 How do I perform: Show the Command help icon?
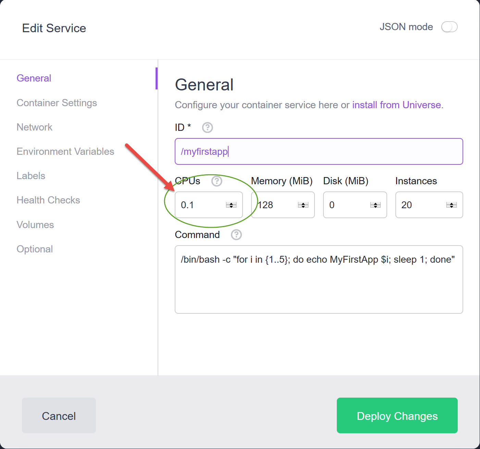[x=236, y=235]
